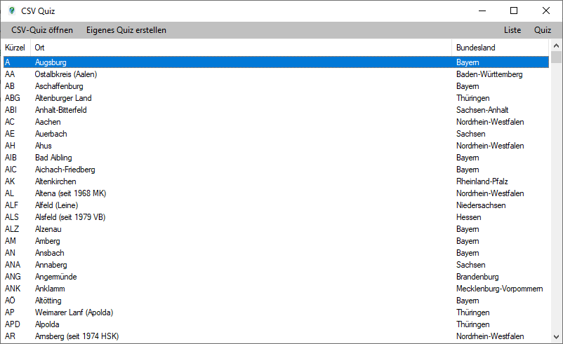Click the scrollbar down arrow

tap(556, 337)
